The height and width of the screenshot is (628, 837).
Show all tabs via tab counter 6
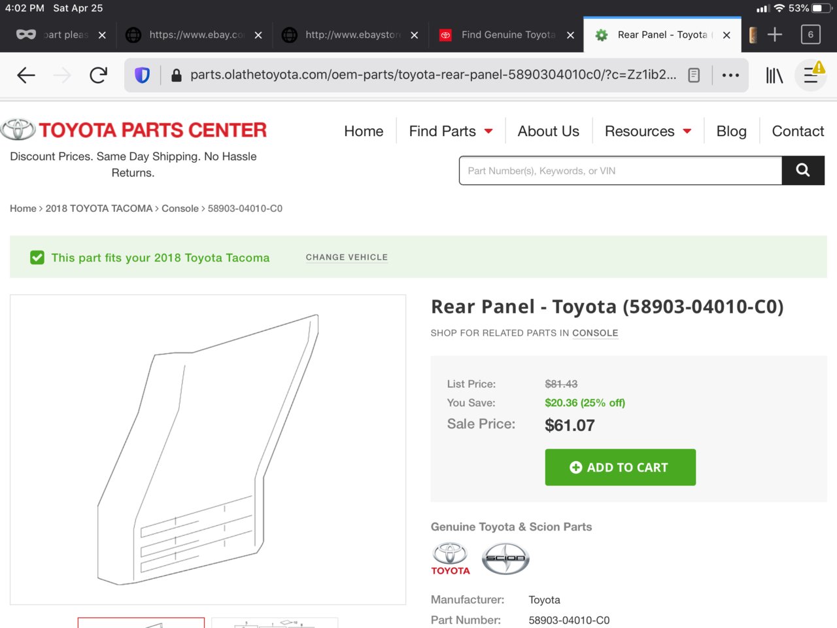pos(811,35)
